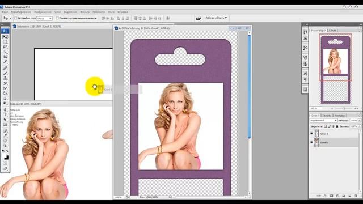Open Tool Preset picker arrow
The height and width of the screenshot is (204, 363).
pyautogui.click(x=10, y=18)
